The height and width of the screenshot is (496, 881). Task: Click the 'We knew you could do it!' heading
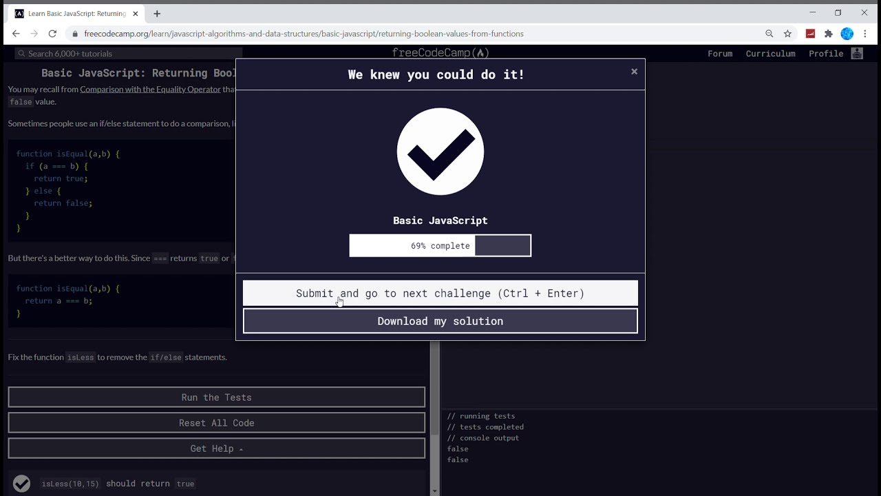[x=436, y=74]
